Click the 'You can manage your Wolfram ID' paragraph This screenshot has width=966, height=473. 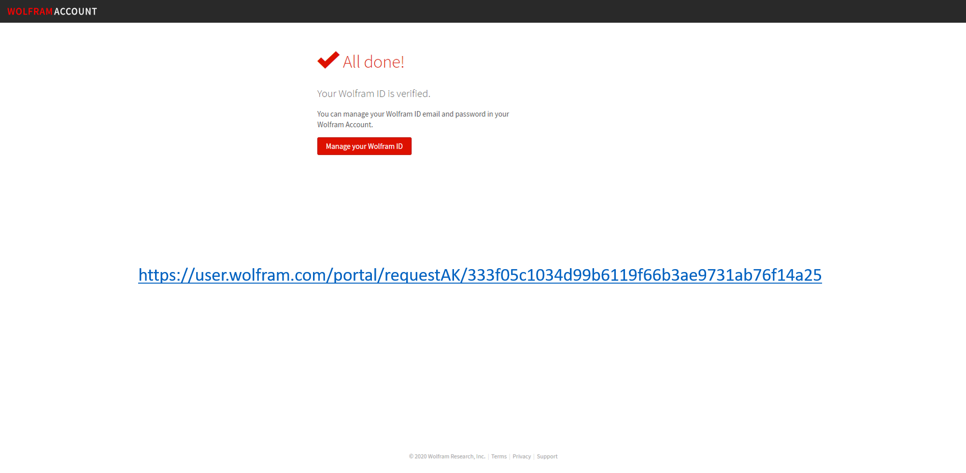(413, 119)
